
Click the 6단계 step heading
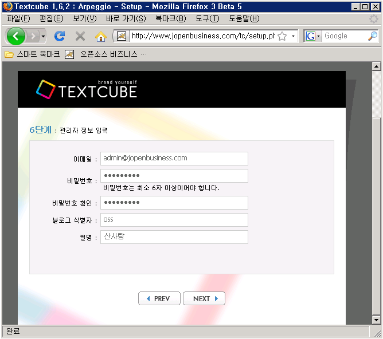tap(40, 130)
